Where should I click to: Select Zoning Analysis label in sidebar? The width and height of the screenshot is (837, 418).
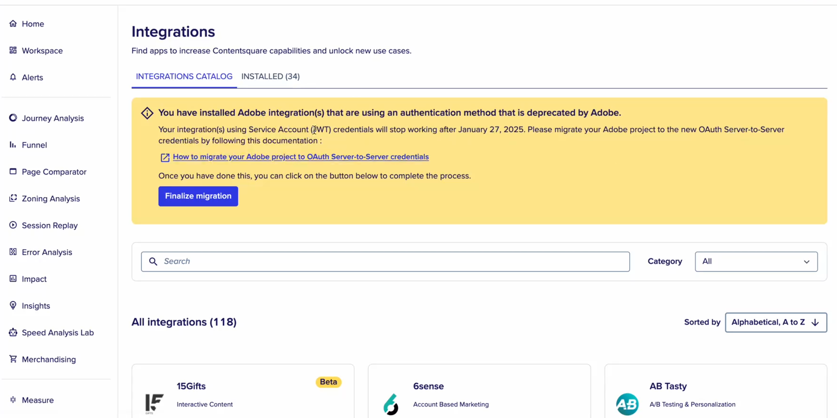coord(51,199)
